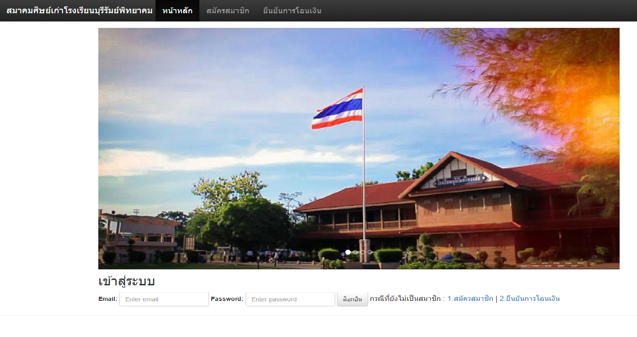Click the สมาคมศิษย์เก่าโรงเรียนบุรีรัมย์พิทยาคม brand title
Screen dimensions: 637x337
[x=80, y=11]
